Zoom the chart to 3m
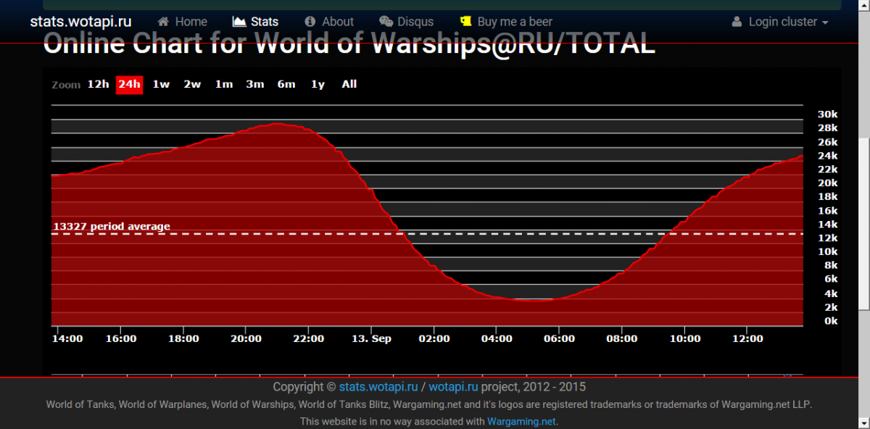870x429 pixels. tap(254, 84)
